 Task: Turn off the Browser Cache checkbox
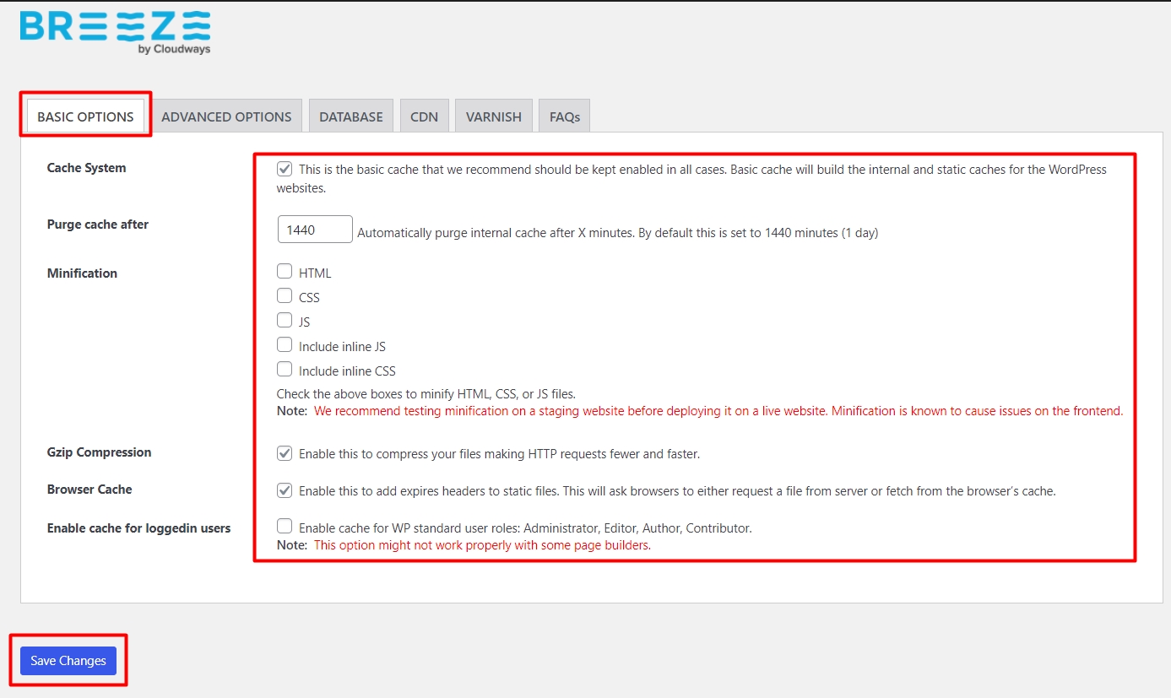click(x=285, y=490)
